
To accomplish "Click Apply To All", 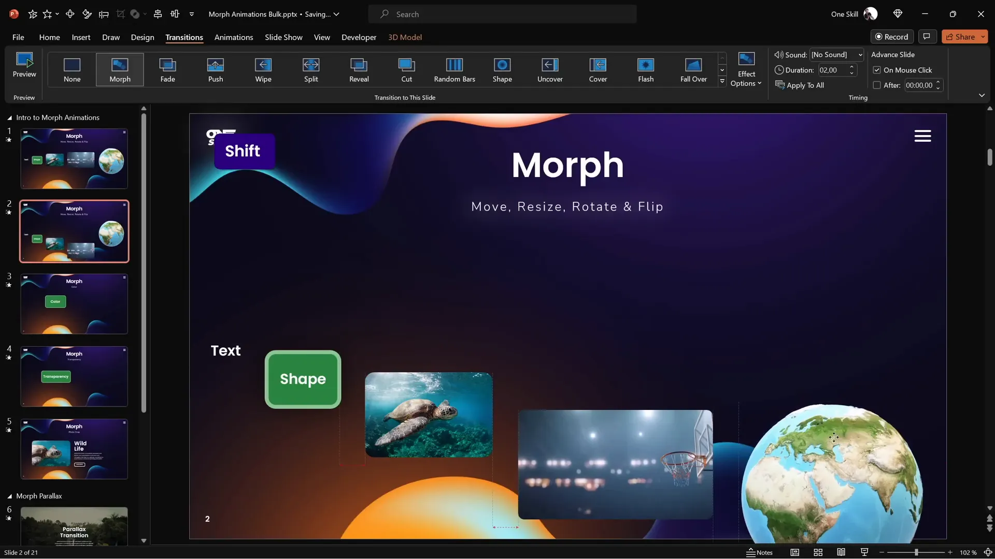I will [800, 85].
